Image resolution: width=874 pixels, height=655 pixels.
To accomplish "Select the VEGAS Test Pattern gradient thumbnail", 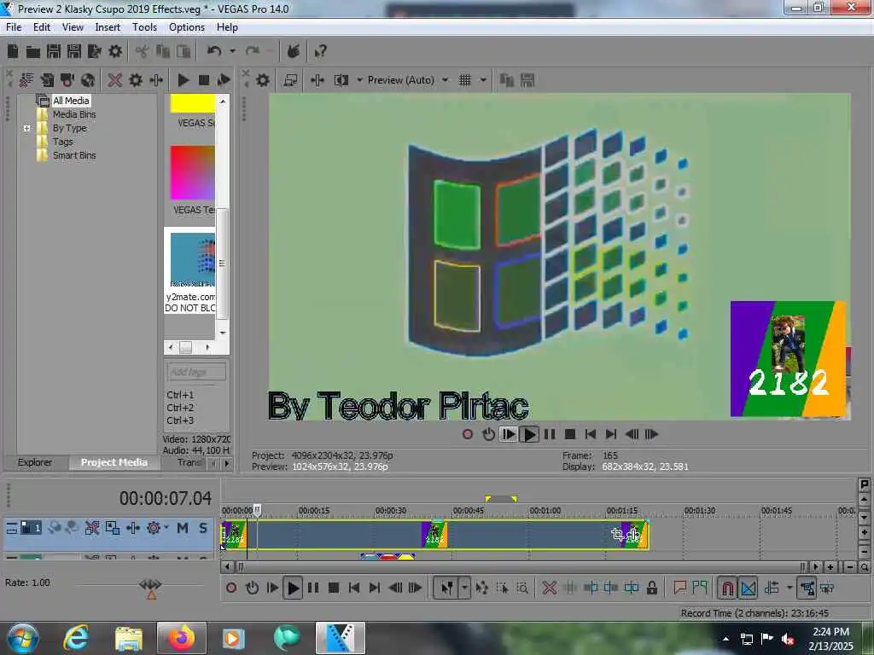I will (x=192, y=172).
